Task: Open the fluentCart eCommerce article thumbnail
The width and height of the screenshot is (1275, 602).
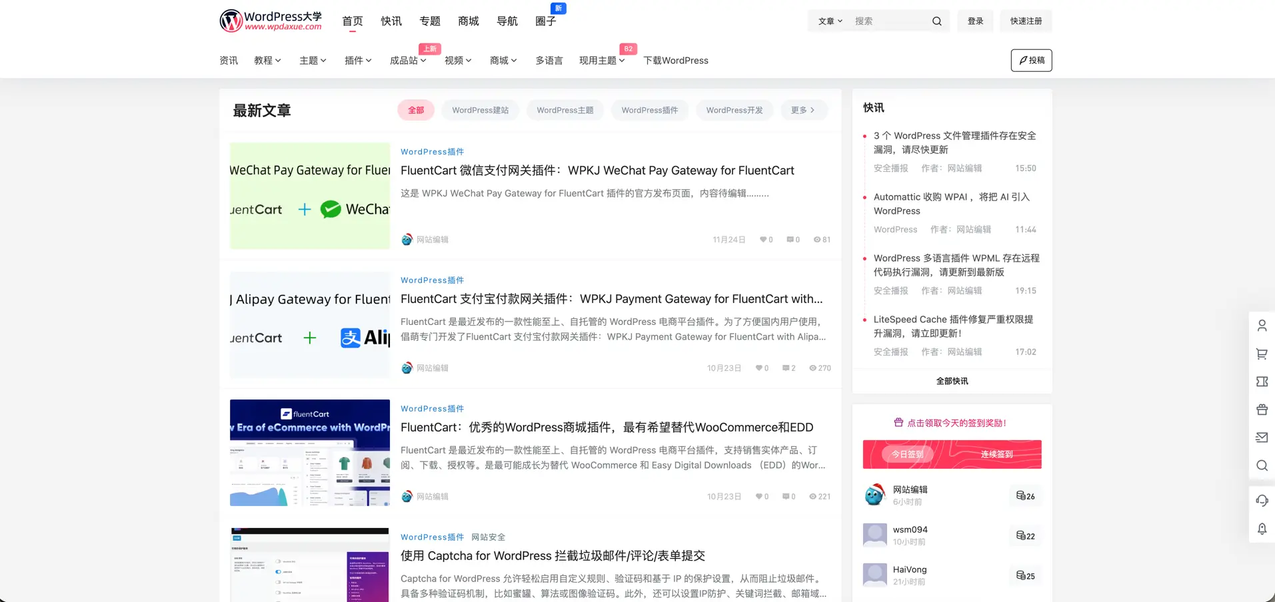Action: (310, 453)
